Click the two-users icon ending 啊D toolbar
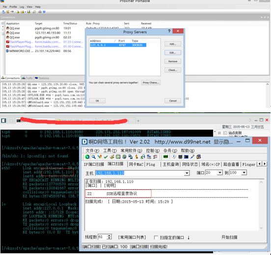271x255 pixels. click(198, 157)
